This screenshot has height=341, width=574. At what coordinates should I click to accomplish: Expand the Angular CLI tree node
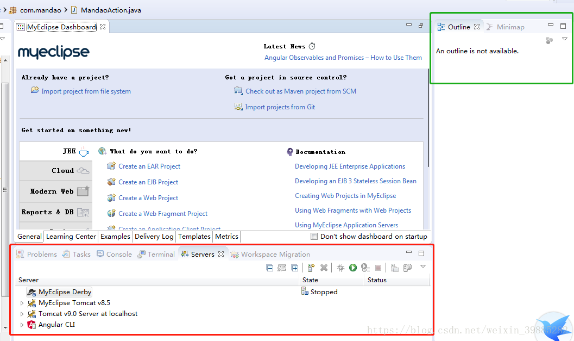22,325
